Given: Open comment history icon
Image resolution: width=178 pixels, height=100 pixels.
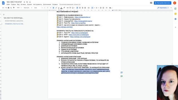Looking at the screenshot, I should pyautogui.click(x=151, y=3).
